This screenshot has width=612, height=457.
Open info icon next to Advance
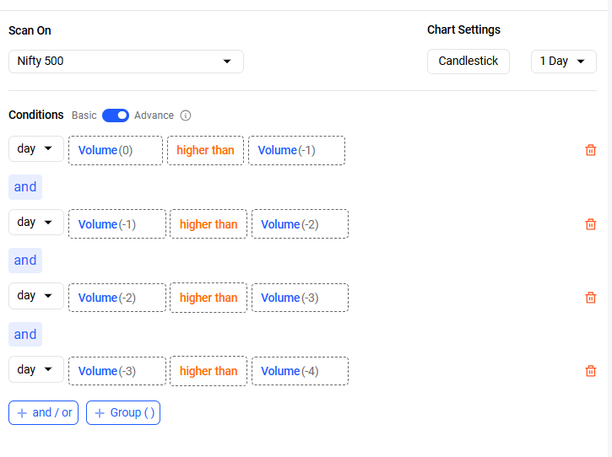coord(186,116)
